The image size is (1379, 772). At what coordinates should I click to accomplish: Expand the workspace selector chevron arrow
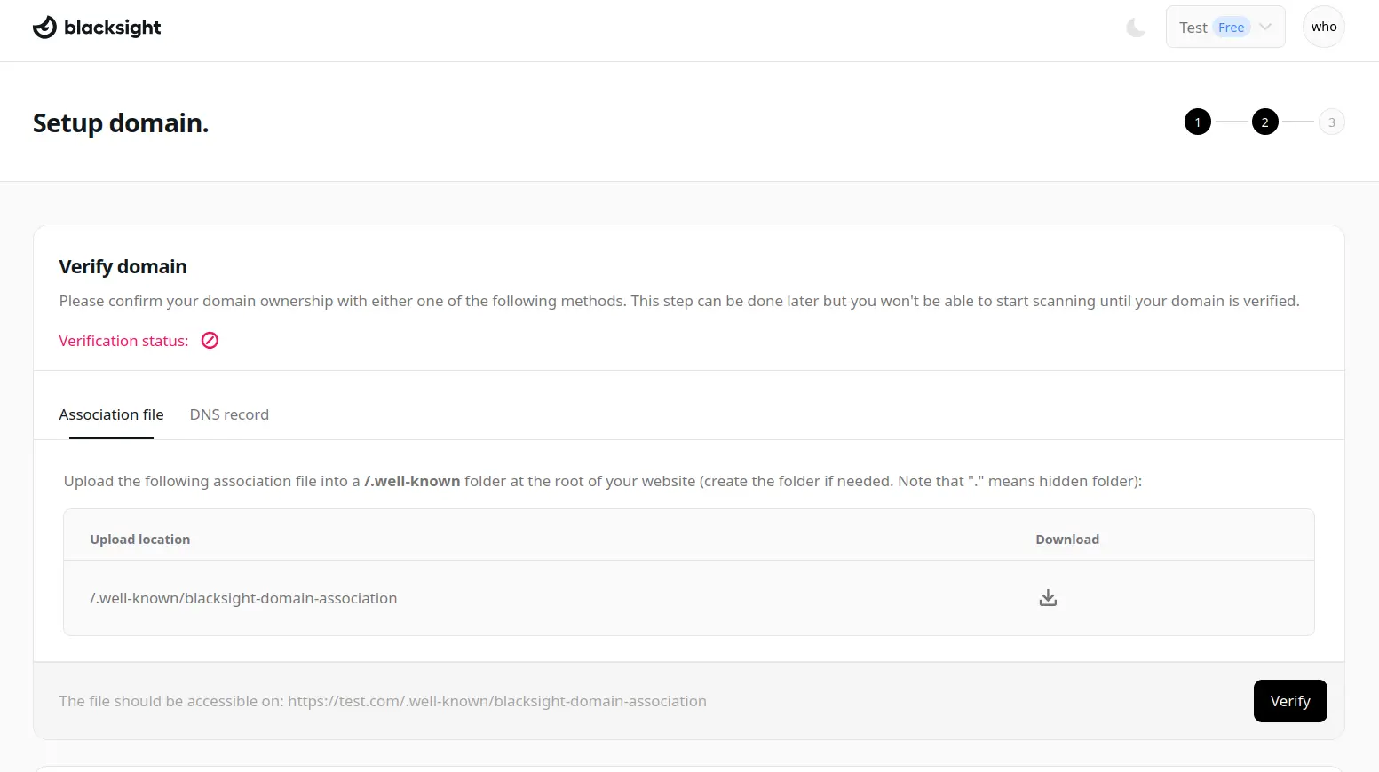tap(1265, 28)
